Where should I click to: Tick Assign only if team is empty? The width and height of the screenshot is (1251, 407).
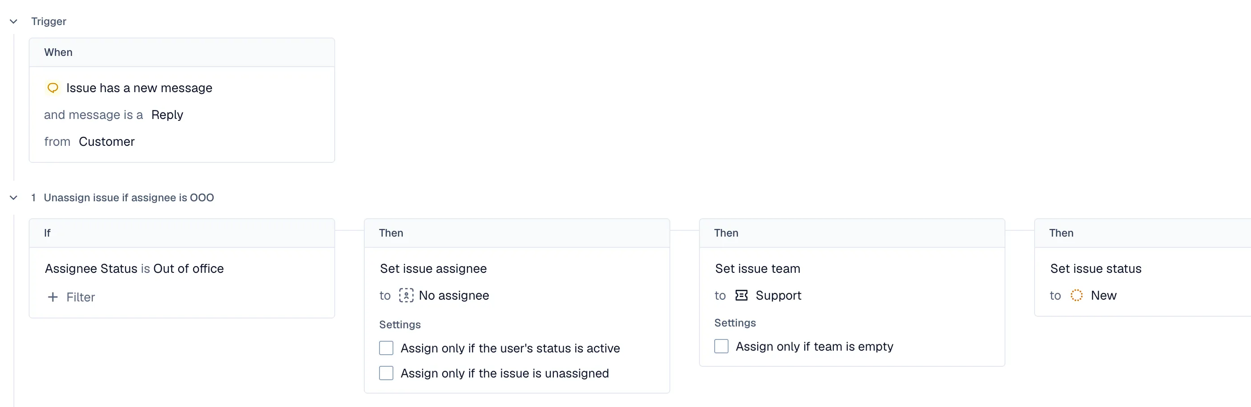point(721,346)
